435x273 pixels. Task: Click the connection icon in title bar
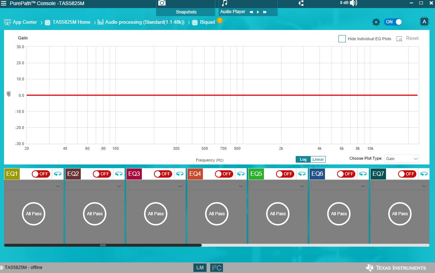[301, 3]
